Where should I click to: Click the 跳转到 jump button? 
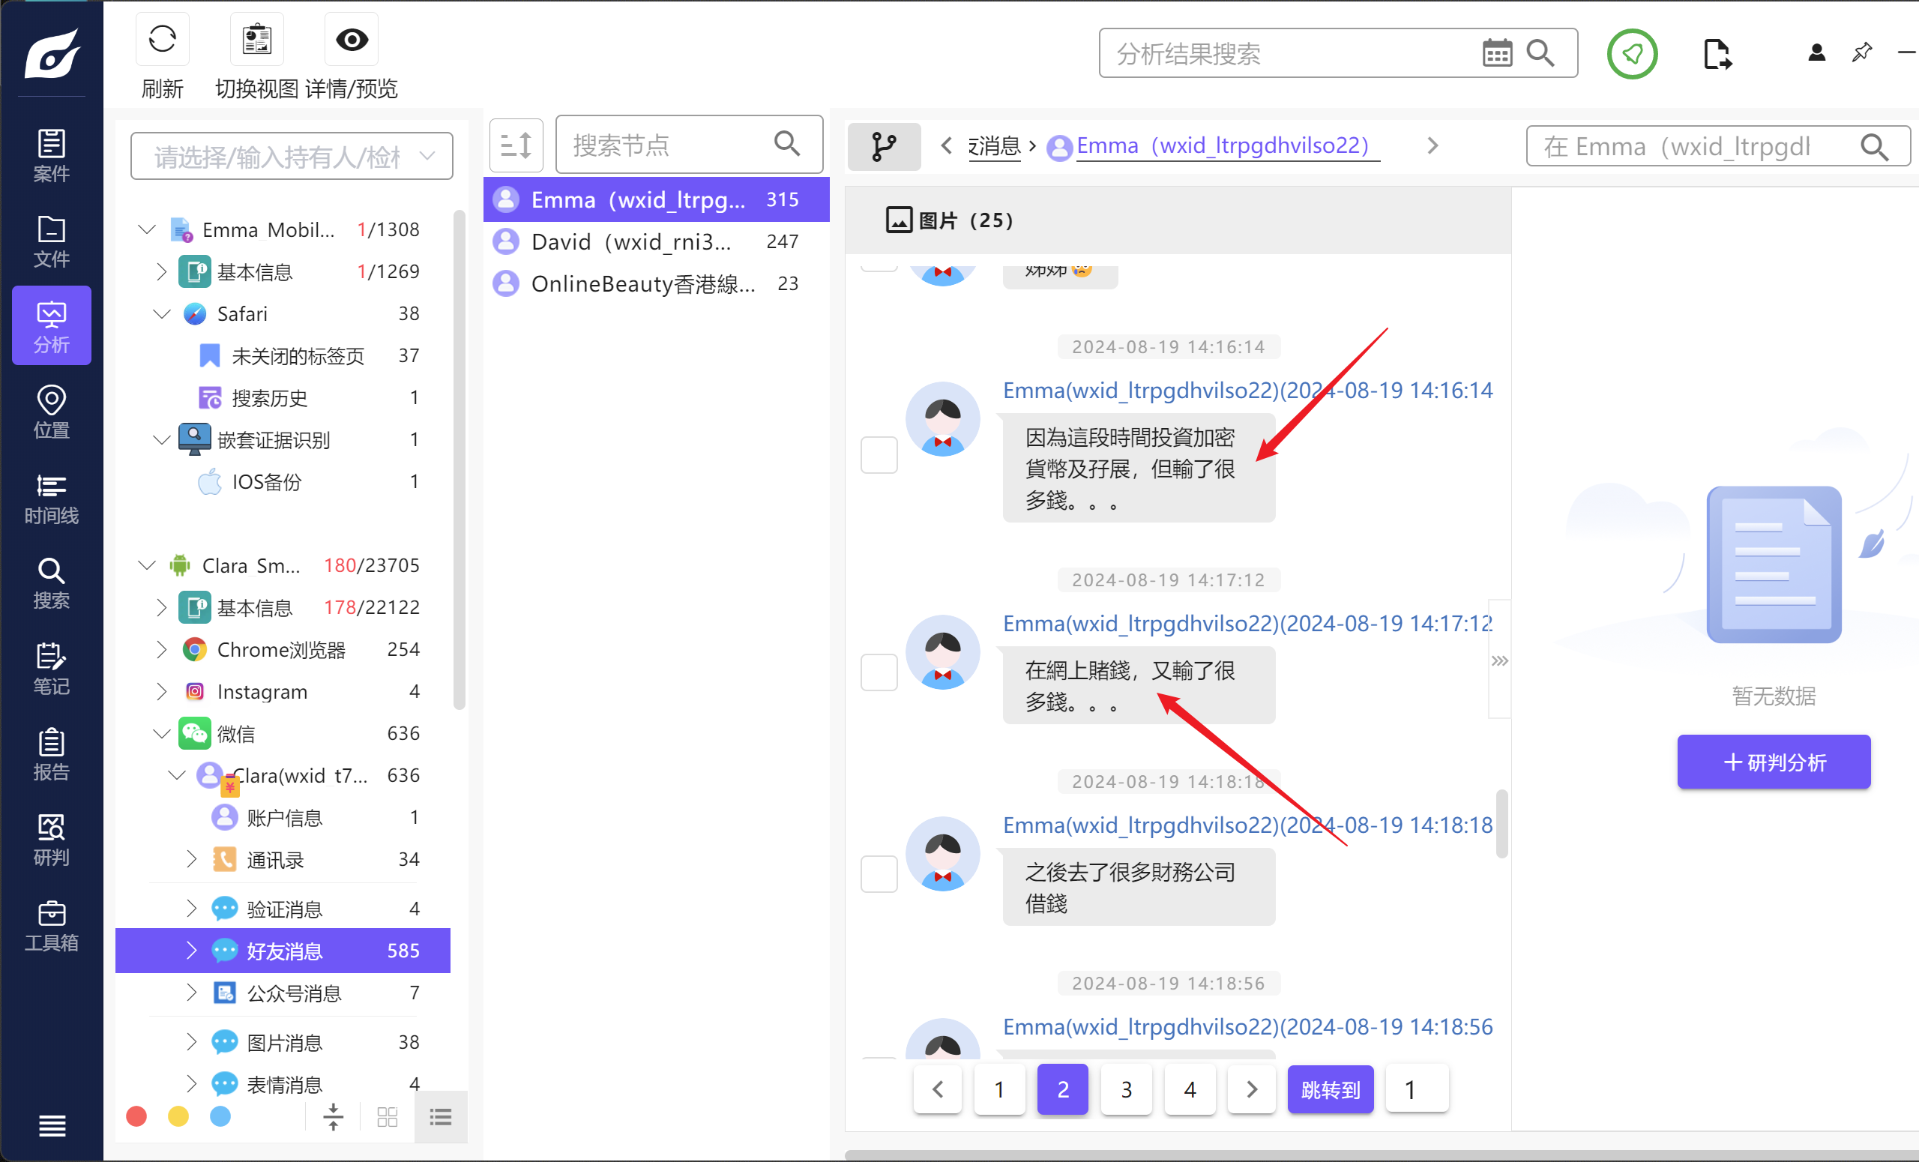click(x=1330, y=1089)
